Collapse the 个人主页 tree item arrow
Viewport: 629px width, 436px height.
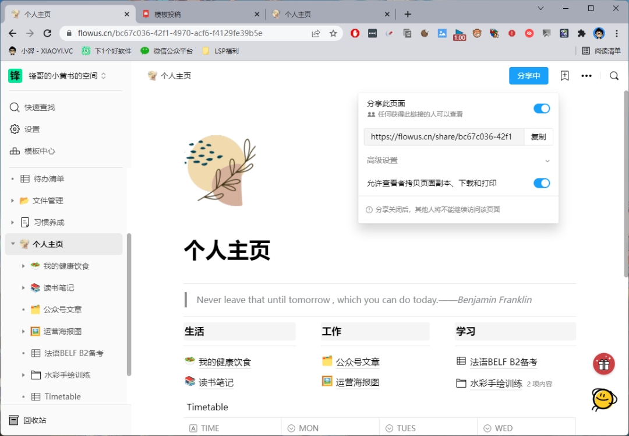[13, 244]
